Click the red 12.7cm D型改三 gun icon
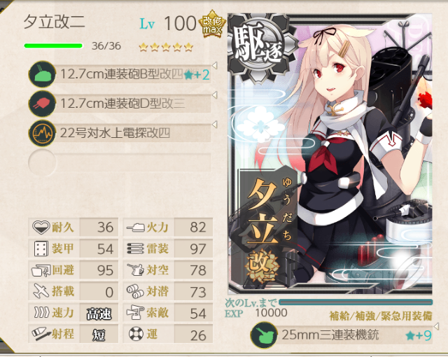Image resolution: width=448 pixels, height=357 pixels. tap(42, 104)
